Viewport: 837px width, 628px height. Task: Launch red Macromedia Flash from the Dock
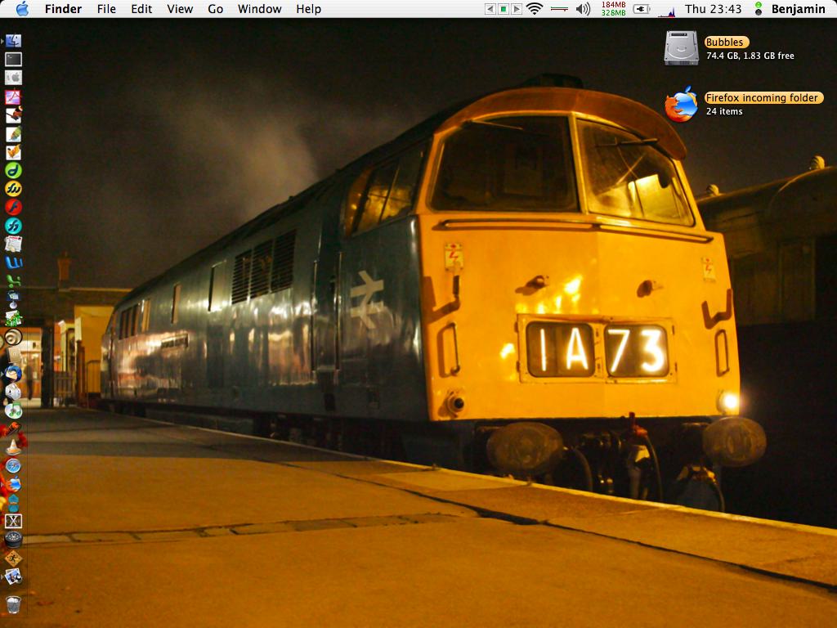pyautogui.click(x=13, y=207)
